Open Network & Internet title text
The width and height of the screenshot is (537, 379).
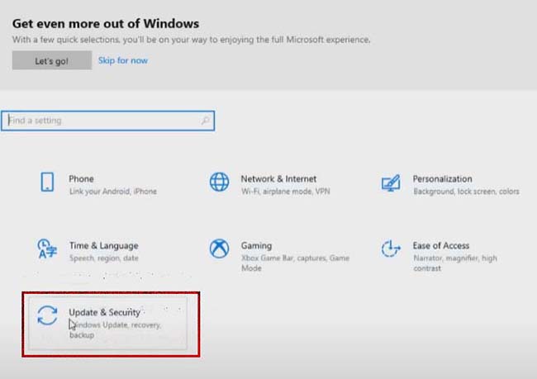click(x=278, y=178)
